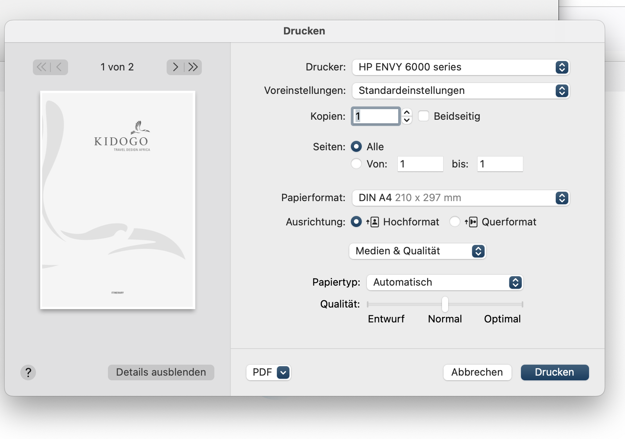Go to next preview page arrow
The image size is (625, 439).
tap(175, 67)
